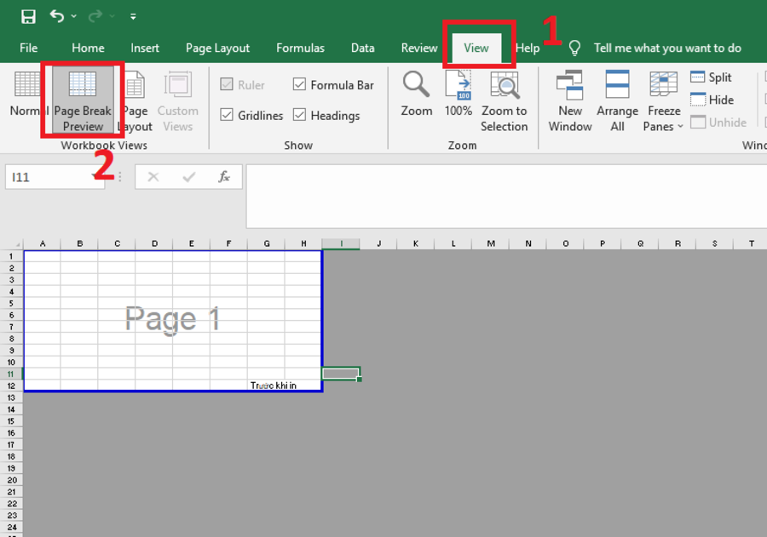Open the Redo history dropdown arrow

click(x=112, y=16)
